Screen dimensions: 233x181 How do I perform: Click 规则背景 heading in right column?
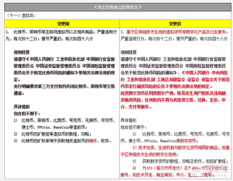[x=129, y=53]
